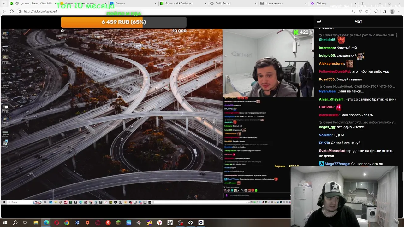Open the Главная tab
Image resolution: width=404 pixels, height=227 pixels.
tap(133, 3)
